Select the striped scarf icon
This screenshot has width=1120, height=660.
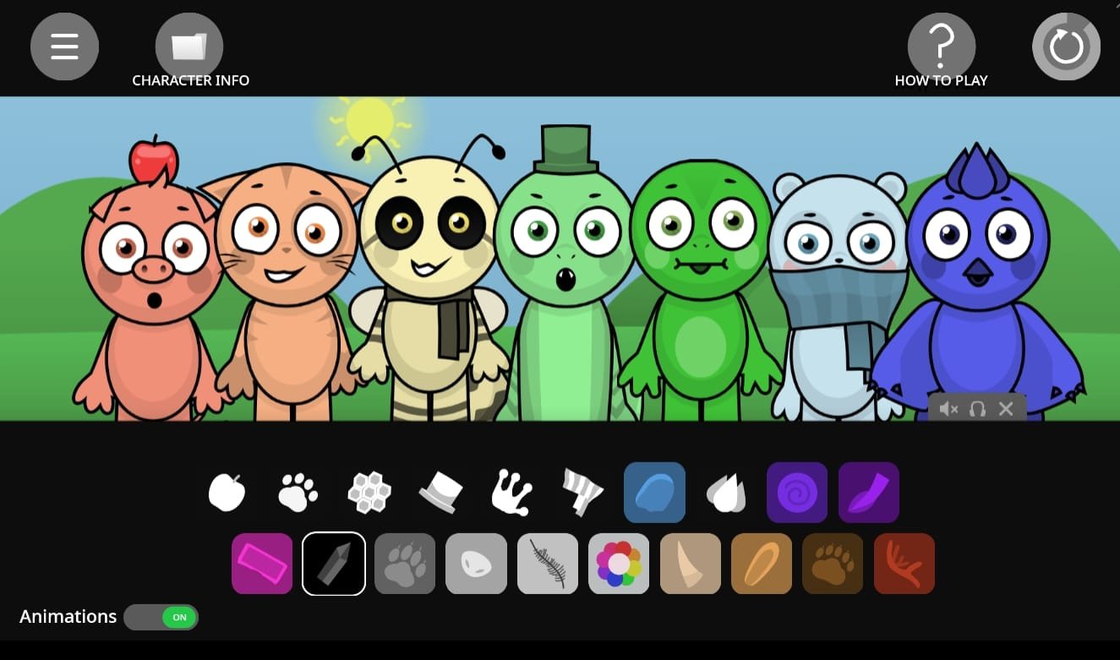click(583, 493)
